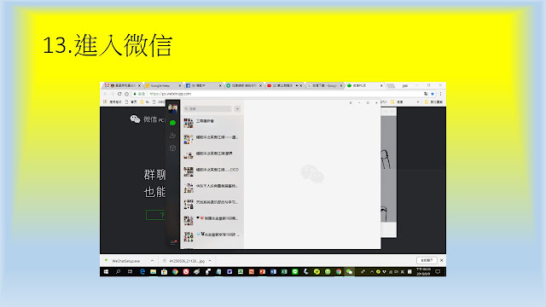This screenshot has height=307, width=546.
Task: Select the WeChat PC browser tab
Action: (364, 85)
